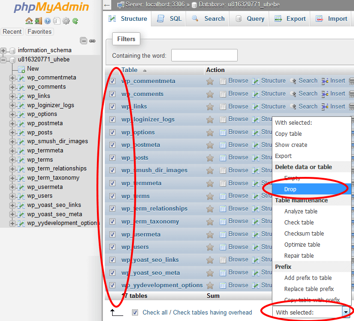Collapse all navigation tree icon

tap(84, 41)
